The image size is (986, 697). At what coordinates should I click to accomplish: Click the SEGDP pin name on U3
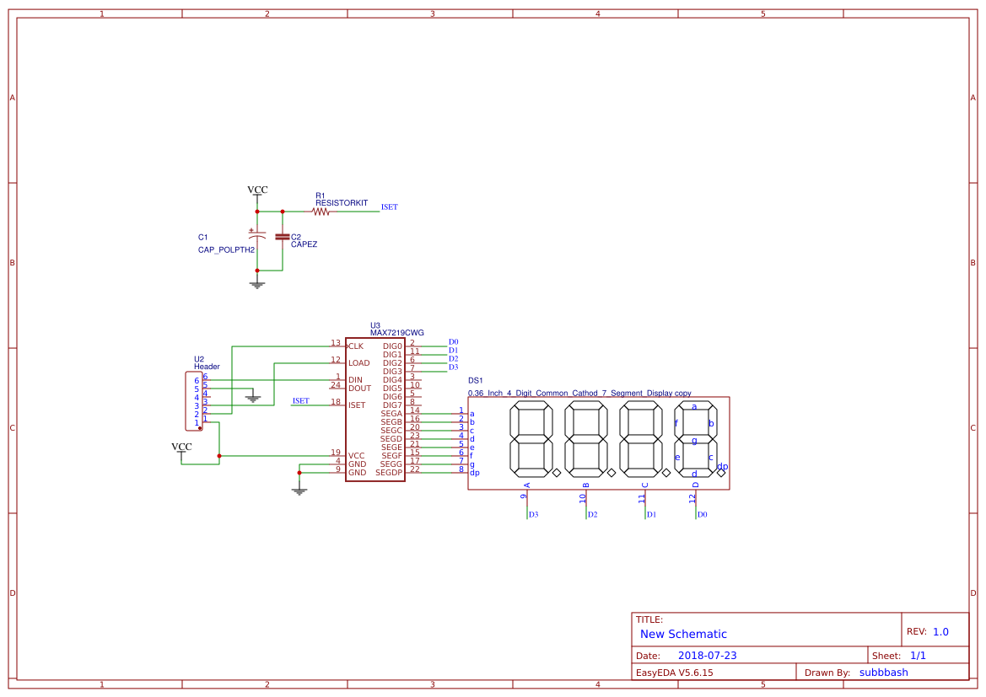coord(389,473)
